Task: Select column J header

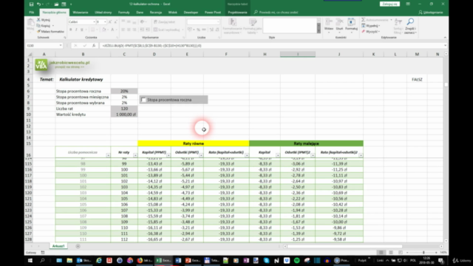Action: click(339, 54)
